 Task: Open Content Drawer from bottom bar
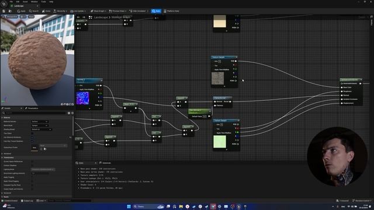point(10,201)
